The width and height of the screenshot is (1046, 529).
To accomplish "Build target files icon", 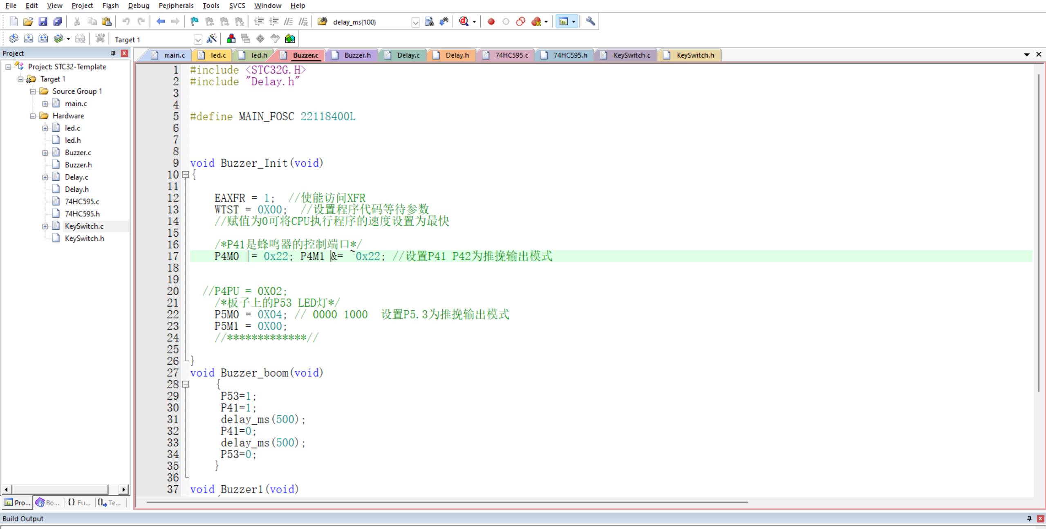I will click(x=28, y=39).
